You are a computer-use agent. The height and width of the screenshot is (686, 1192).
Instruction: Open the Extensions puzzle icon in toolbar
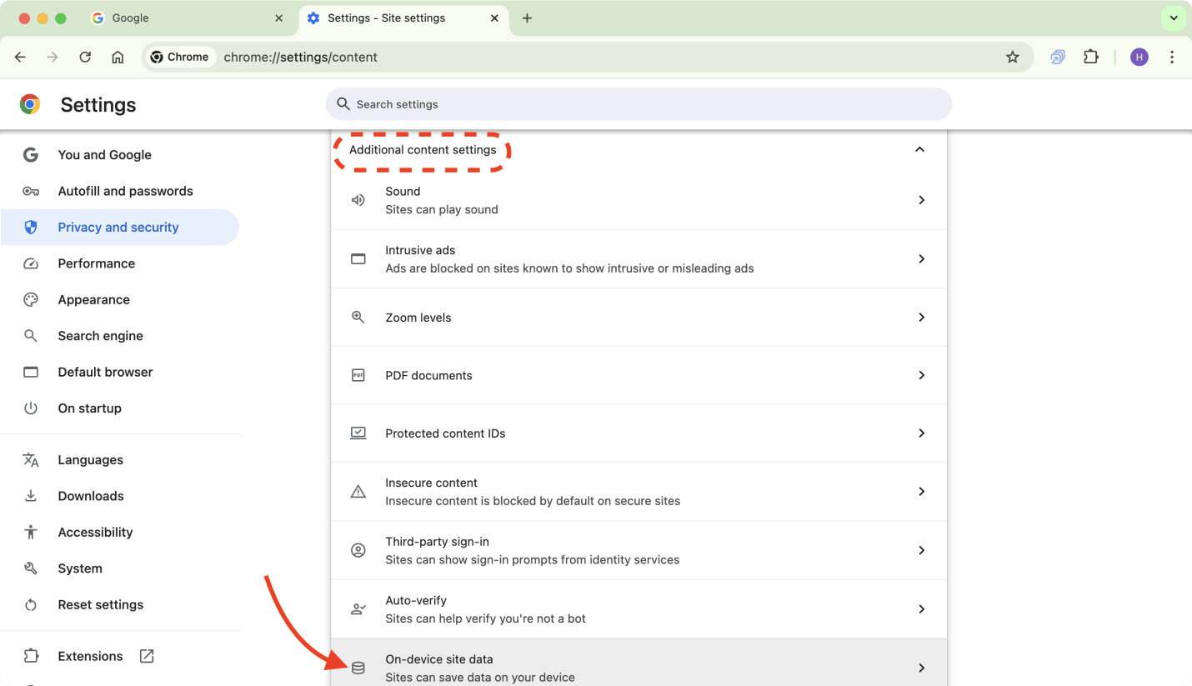[1090, 57]
